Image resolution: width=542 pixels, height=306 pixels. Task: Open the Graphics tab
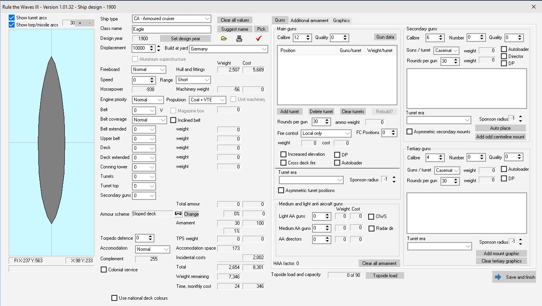click(x=341, y=21)
